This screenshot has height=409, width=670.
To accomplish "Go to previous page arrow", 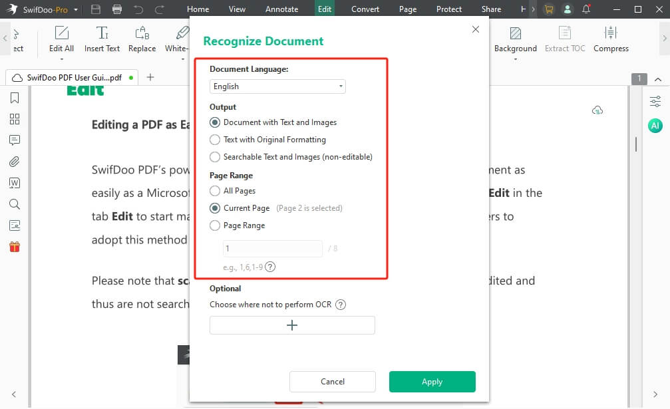I will (14, 394).
